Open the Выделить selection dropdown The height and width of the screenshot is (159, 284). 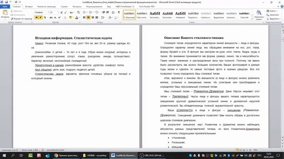pos(273,19)
